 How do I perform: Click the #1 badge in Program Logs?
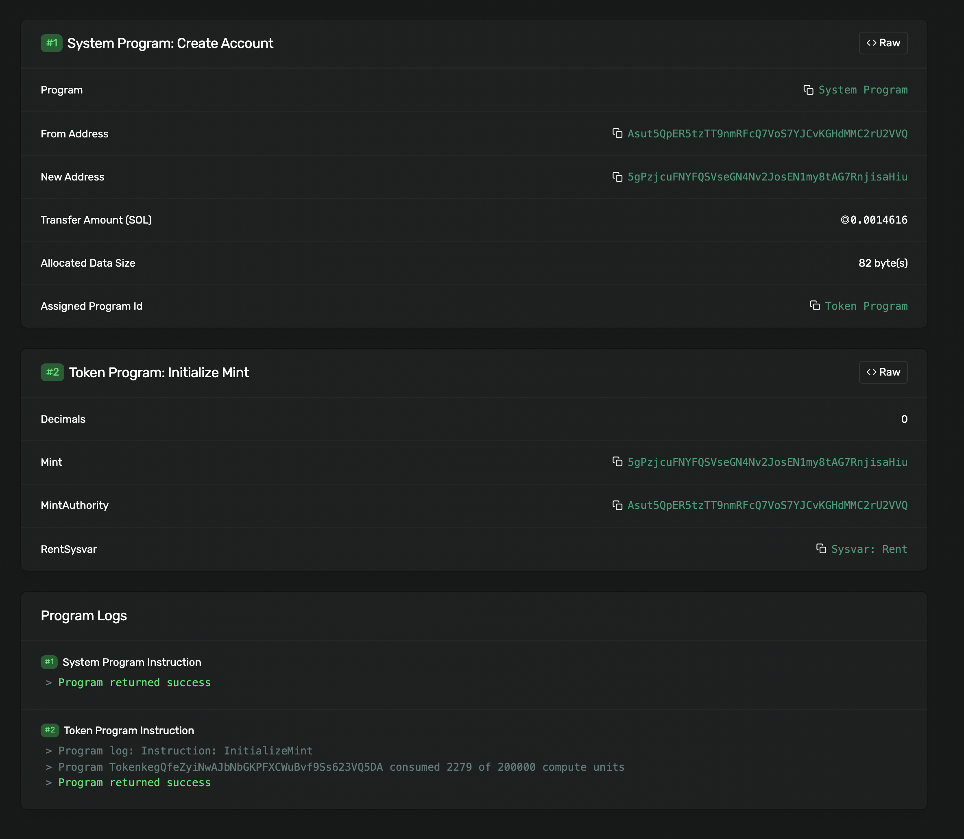point(49,662)
